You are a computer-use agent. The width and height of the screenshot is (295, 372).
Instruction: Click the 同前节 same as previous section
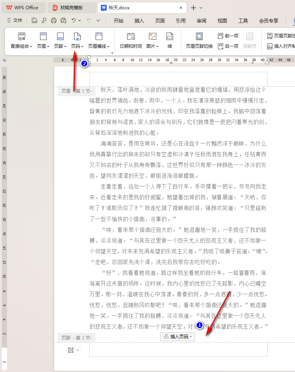250,40
